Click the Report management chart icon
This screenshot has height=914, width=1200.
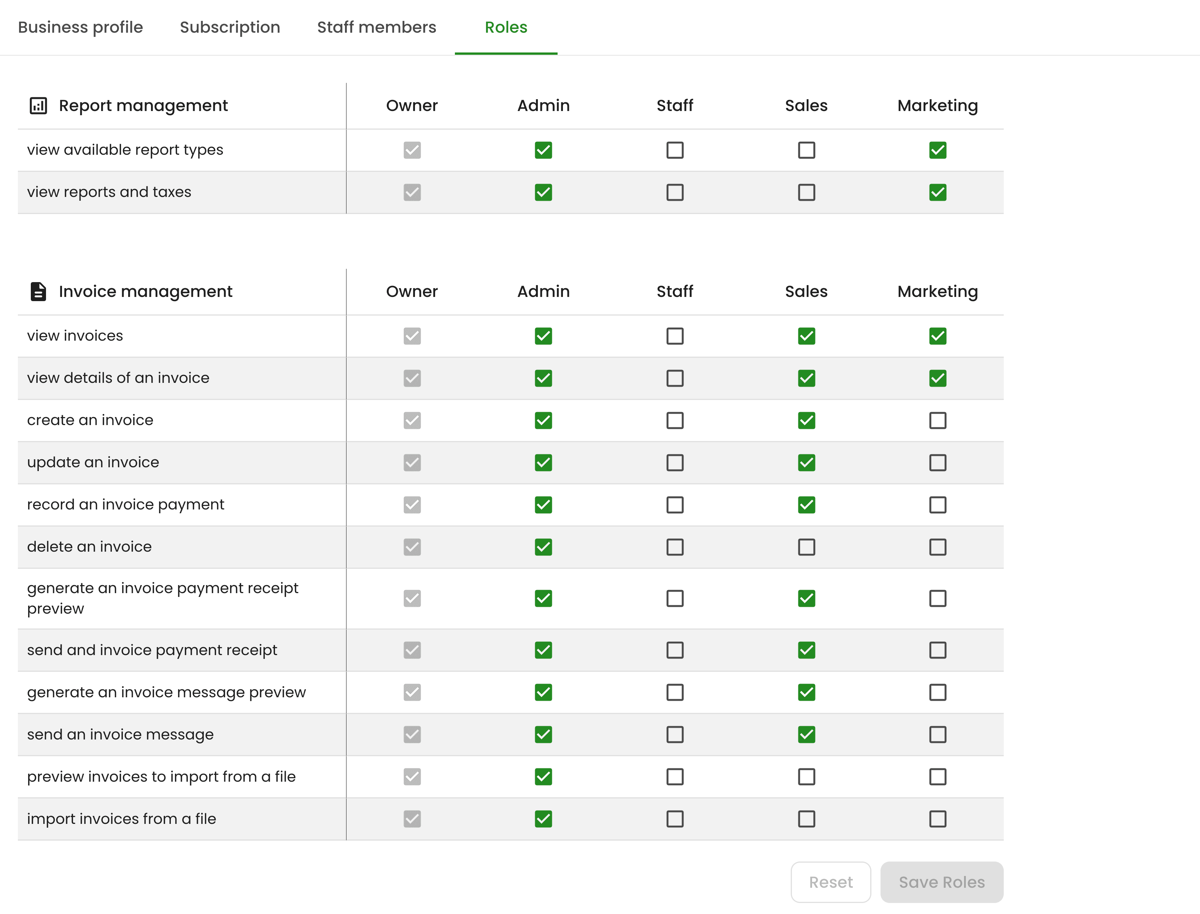pos(38,106)
